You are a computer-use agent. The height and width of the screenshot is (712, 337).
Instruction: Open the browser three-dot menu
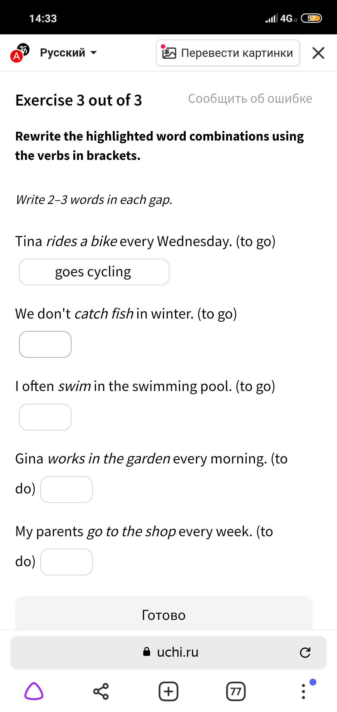[303, 691]
